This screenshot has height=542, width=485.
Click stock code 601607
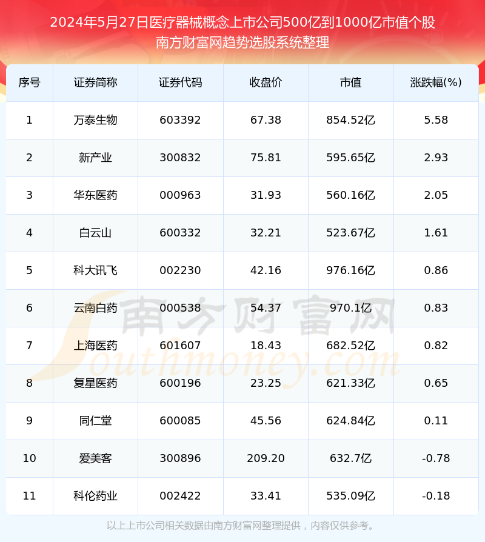click(180, 346)
